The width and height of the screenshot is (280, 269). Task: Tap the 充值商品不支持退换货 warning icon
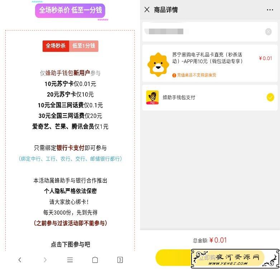tap(174, 75)
